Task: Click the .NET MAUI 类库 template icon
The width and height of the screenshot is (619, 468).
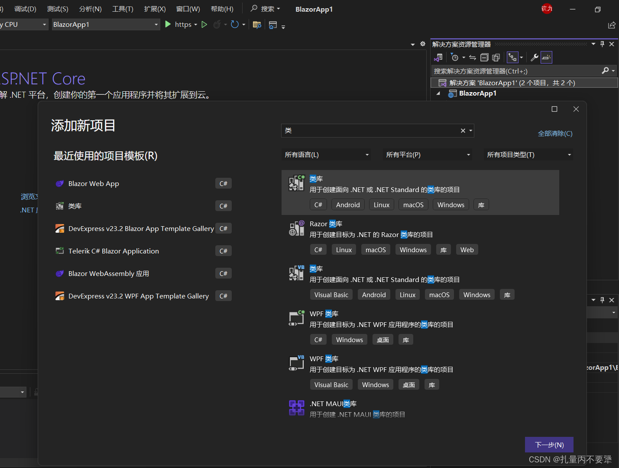Action: pyautogui.click(x=297, y=408)
